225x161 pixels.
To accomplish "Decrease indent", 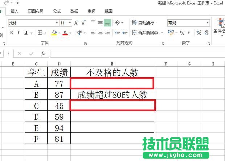I will coord(117,33).
